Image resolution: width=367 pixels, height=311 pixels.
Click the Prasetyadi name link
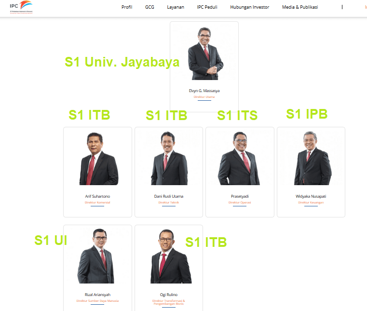tap(240, 196)
